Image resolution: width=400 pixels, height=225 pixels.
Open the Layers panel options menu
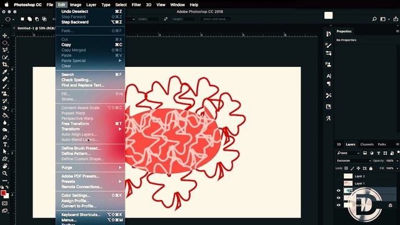click(x=397, y=144)
